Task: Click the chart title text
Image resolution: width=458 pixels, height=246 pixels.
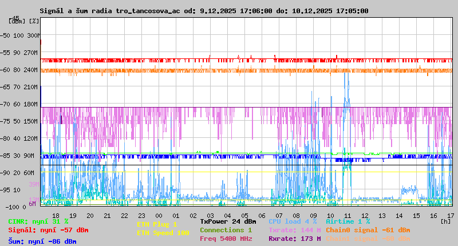Action: click(204, 11)
